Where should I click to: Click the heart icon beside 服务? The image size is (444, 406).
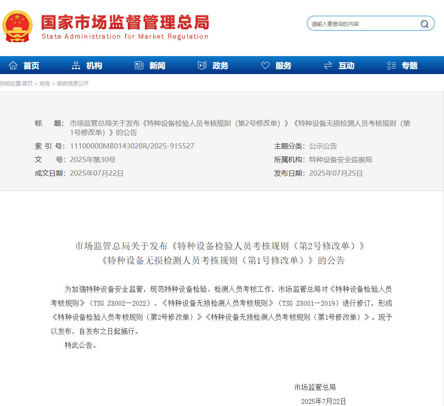point(265,66)
